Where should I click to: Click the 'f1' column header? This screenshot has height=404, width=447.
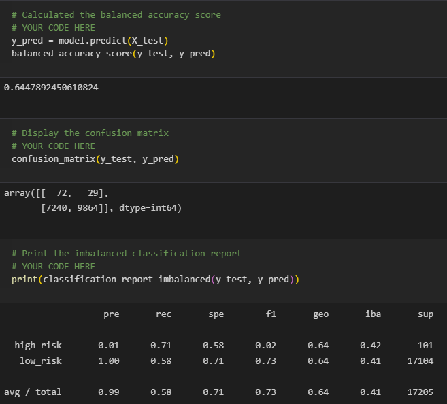point(271,314)
